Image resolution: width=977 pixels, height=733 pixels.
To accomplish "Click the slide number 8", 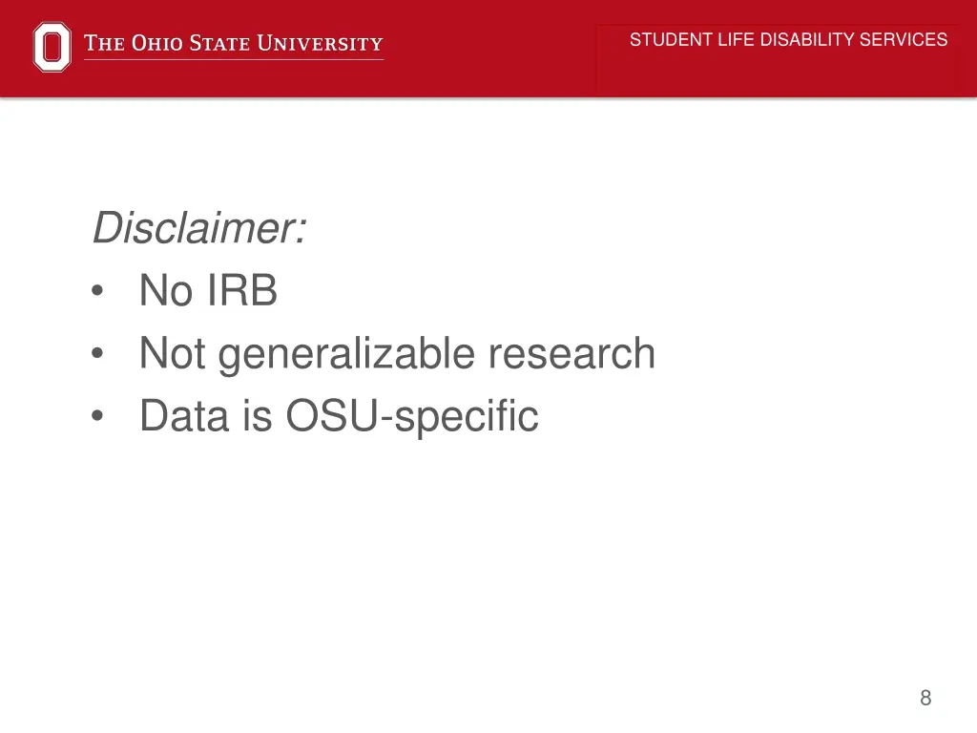I will pyautogui.click(x=925, y=698).
